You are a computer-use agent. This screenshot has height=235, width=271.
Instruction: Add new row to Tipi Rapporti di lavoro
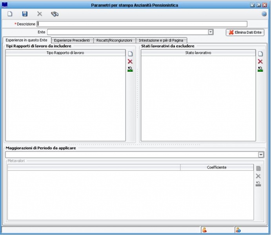pyautogui.click(x=130, y=54)
